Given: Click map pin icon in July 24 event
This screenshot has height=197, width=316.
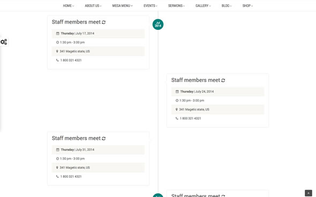Looking at the screenshot, I should click(x=177, y=109).
